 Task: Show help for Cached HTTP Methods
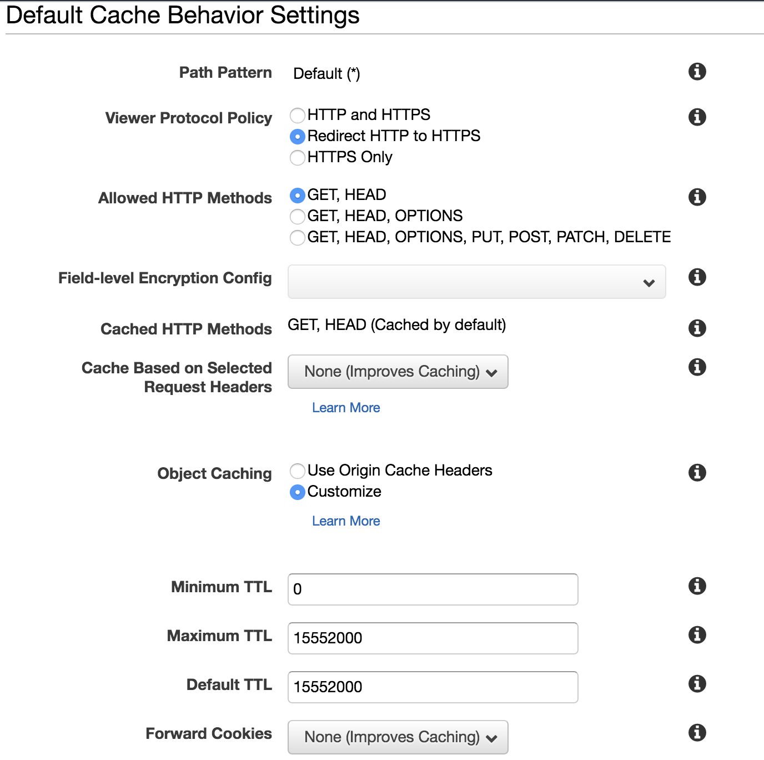pos(697,328)
